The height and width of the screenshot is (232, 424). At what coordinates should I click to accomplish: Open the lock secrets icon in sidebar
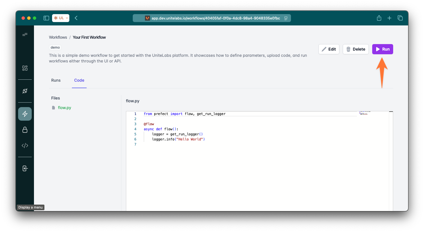[x=25, y=130]
